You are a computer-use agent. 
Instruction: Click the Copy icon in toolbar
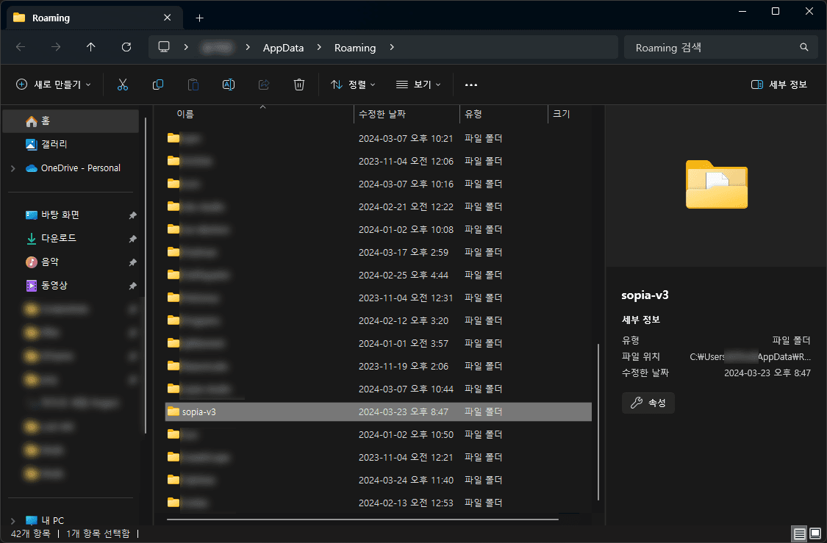158,84
